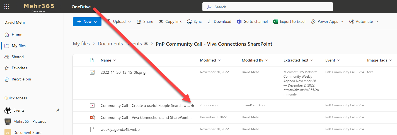The width and height of the screenshot is (397, 135).
Task: Click Copy link in the toolbar
Action: coord(170,21)
